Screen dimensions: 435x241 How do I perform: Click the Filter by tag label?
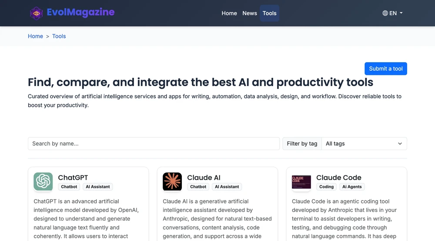coord(302,144)
